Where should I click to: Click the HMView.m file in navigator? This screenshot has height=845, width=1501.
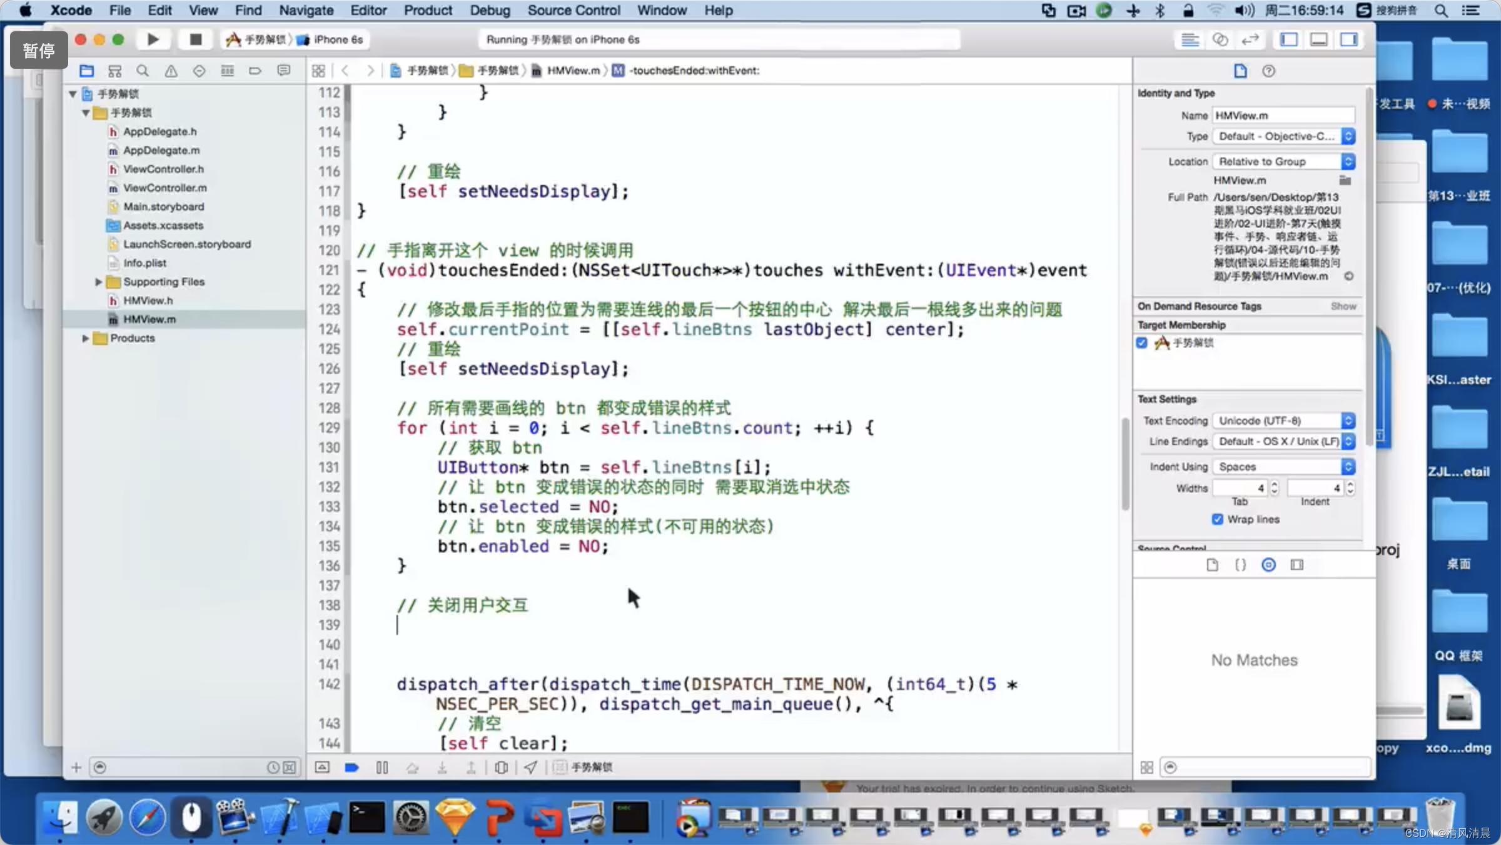tap(149, 318)
